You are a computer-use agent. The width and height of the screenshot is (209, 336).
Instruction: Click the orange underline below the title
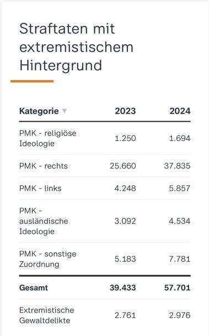[32, 81]
